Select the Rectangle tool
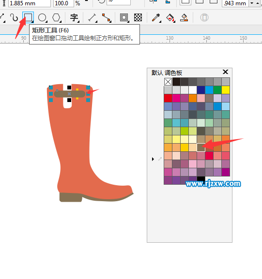The width and height of the screenshot is (262, 279). click(28, 17)
